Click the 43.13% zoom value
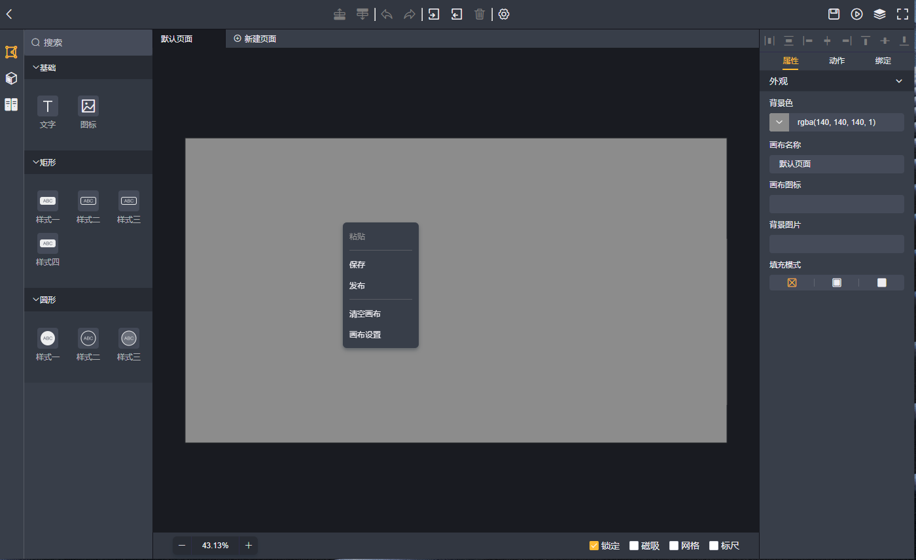 point(215,546)
